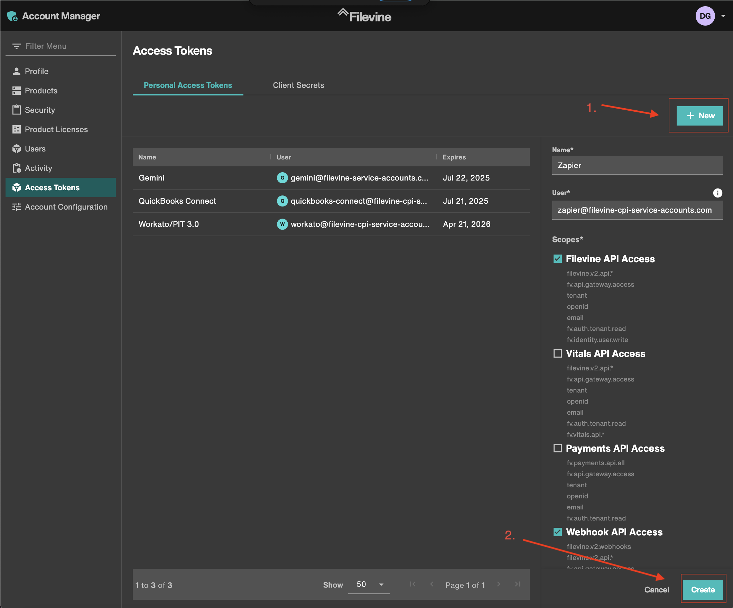Go to first page of tokens
733x608 pixels.
pyautogui.click(x=412, y=584)
